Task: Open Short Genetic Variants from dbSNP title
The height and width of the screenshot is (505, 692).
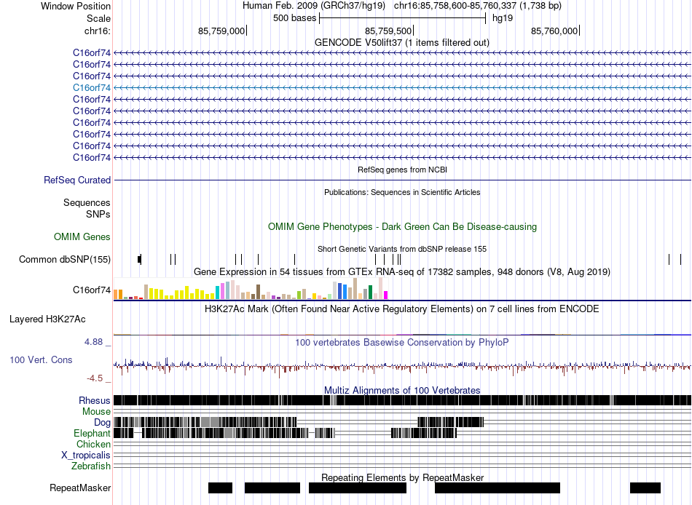Action: tap(402, 249)
